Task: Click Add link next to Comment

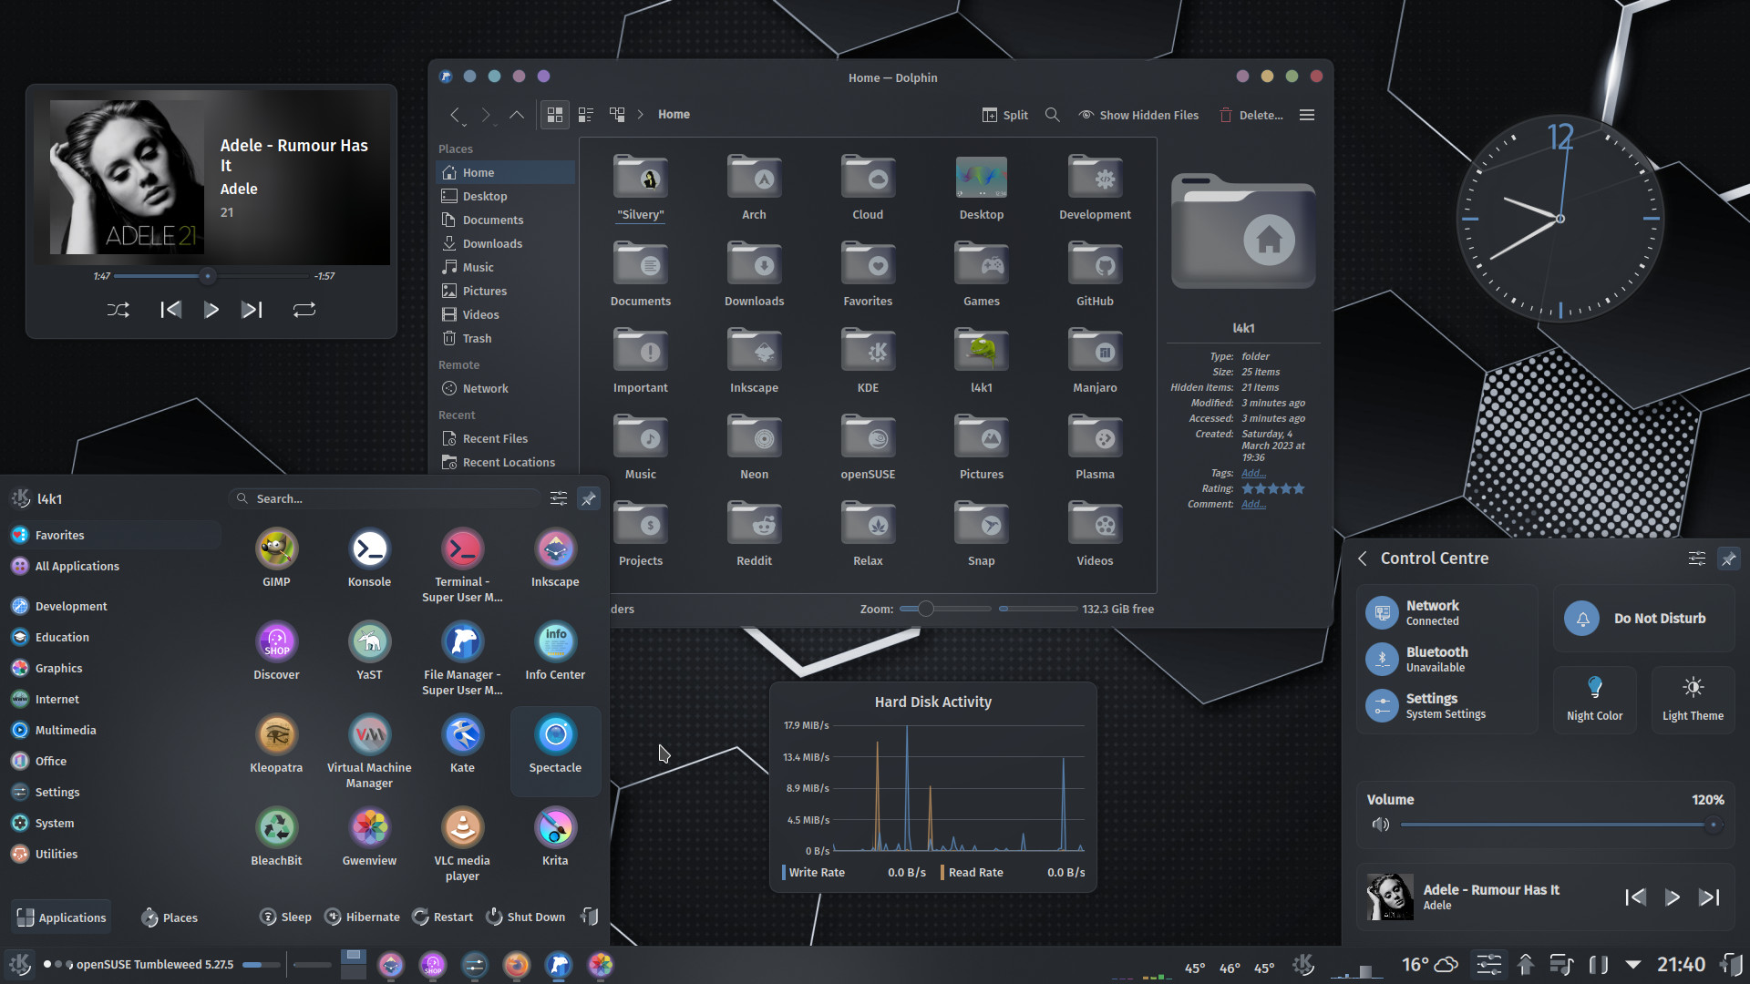Action: [1253, 504]
